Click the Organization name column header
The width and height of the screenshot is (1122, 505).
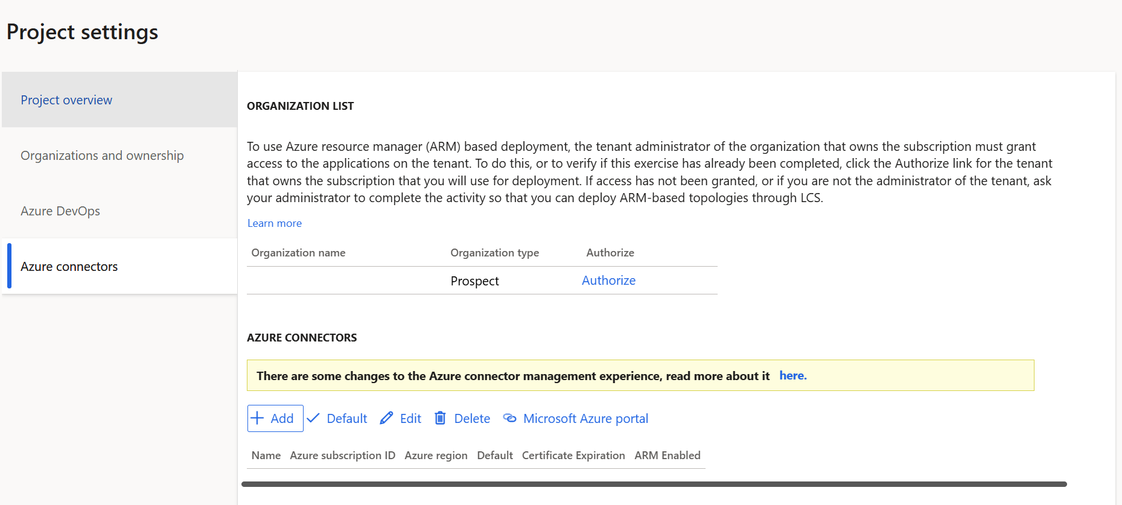click(298, 253)
